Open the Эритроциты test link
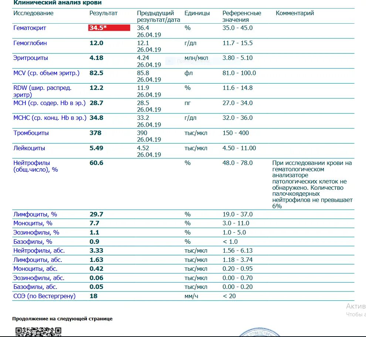The image size is (366, 337). [31, 58]
